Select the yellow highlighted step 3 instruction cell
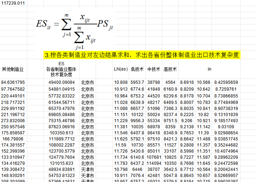Image resolution: width=256 pixels, height=182 pixels. tap(142, 55)
